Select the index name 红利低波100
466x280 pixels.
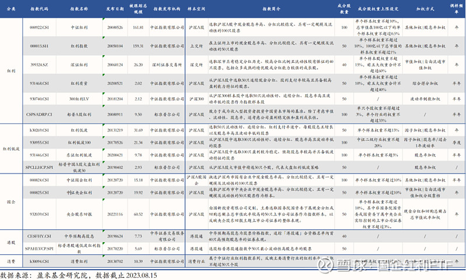tap(79, 143)
